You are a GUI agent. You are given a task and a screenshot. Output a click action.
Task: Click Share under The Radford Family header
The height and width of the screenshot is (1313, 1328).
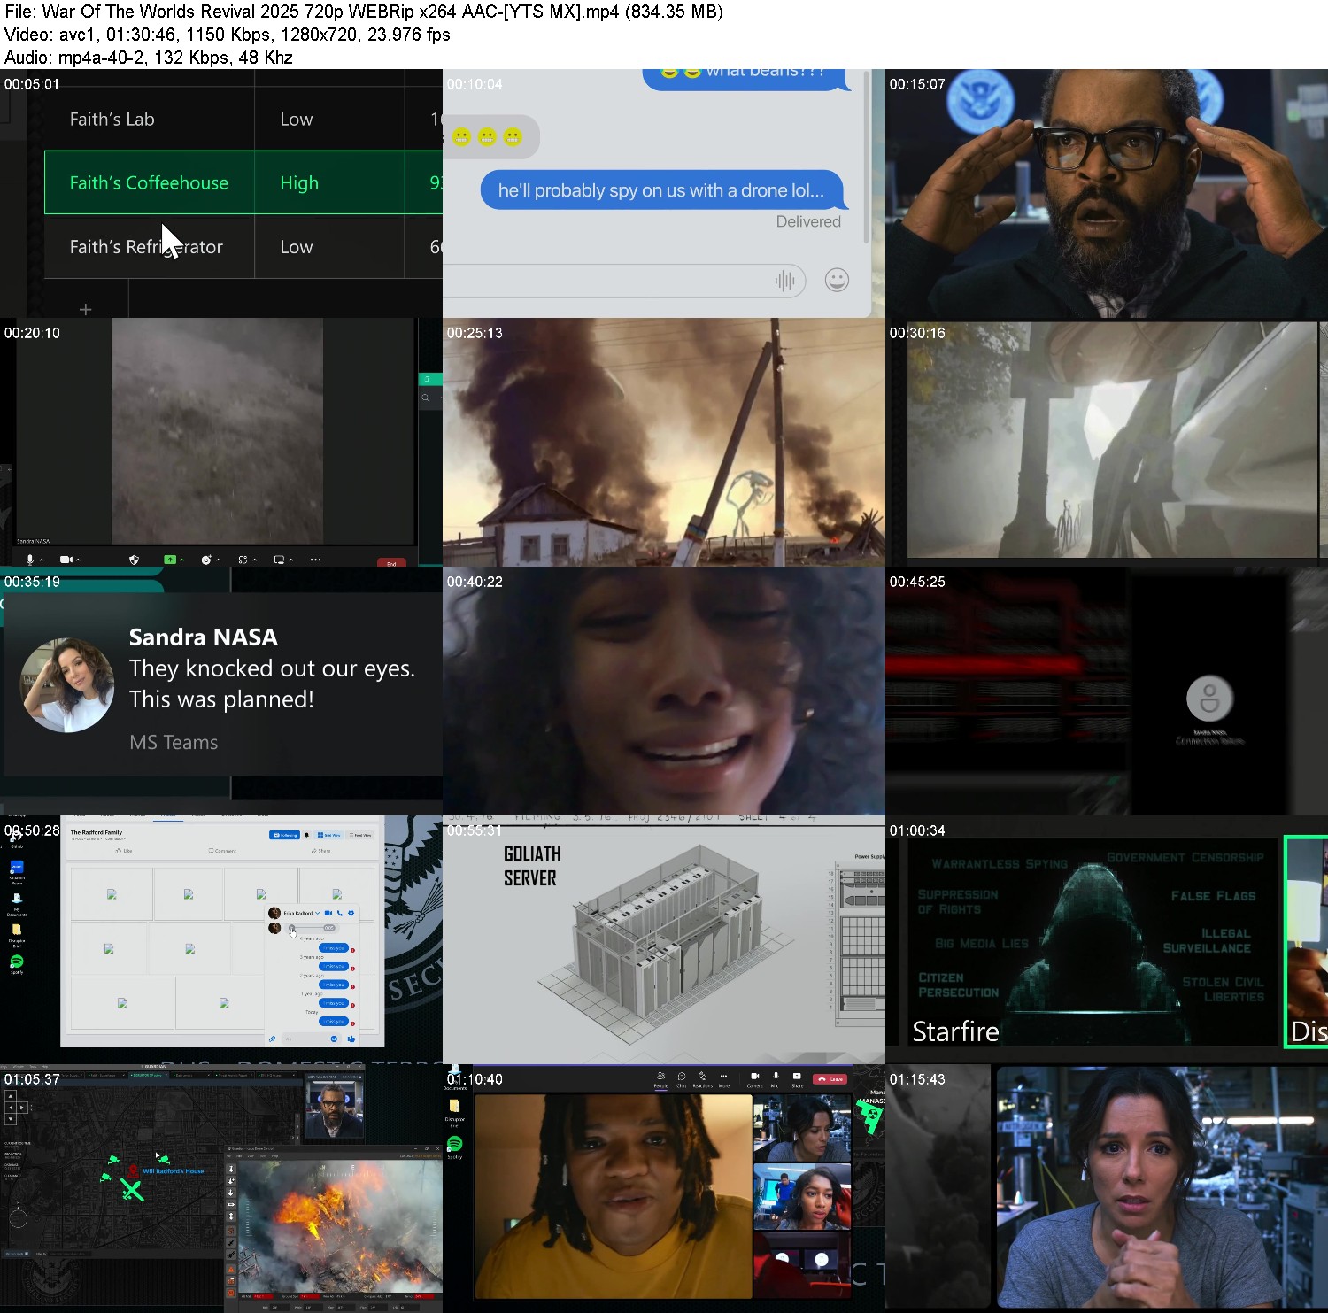320,851
